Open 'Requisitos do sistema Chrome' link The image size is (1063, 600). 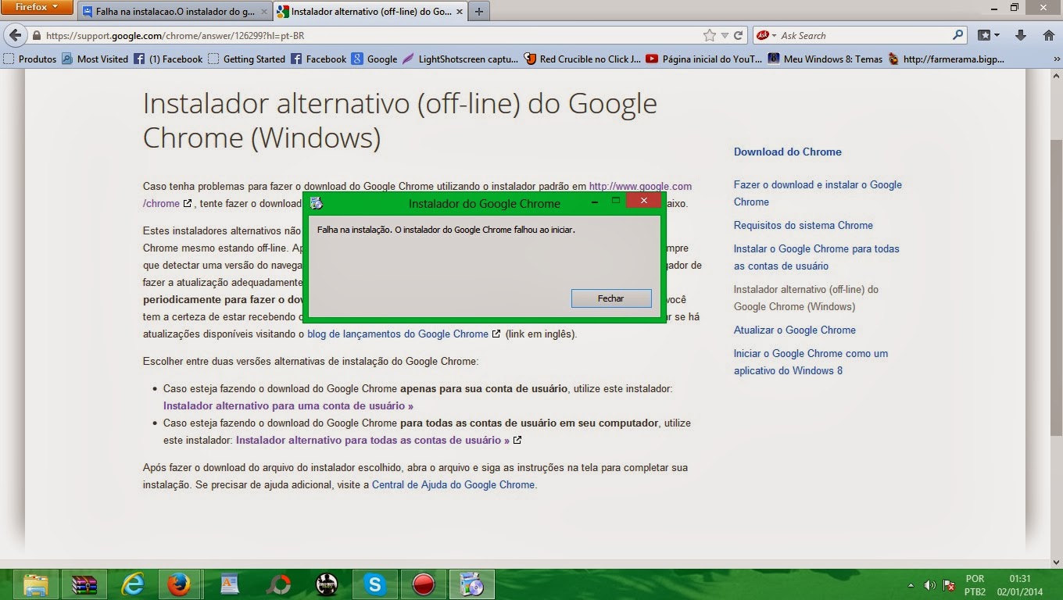[803, 225]
